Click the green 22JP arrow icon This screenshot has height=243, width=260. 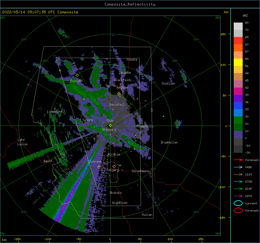238,189
